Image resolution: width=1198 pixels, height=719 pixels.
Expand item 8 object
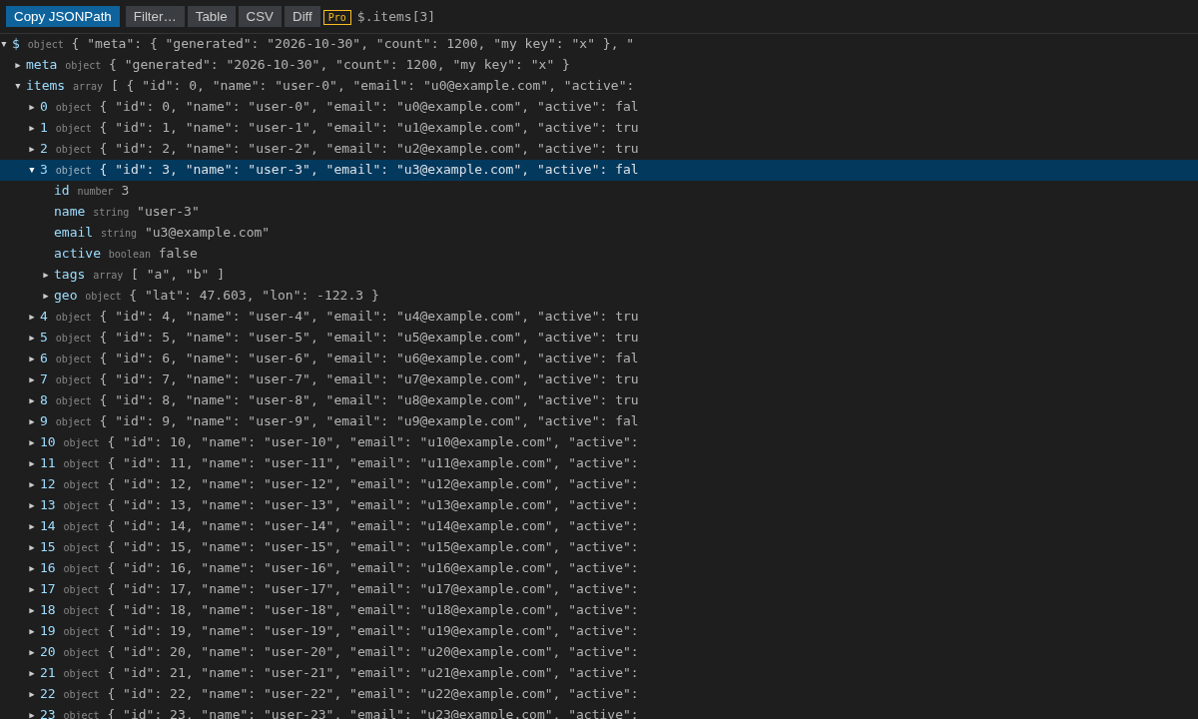[x=32, y=400]
